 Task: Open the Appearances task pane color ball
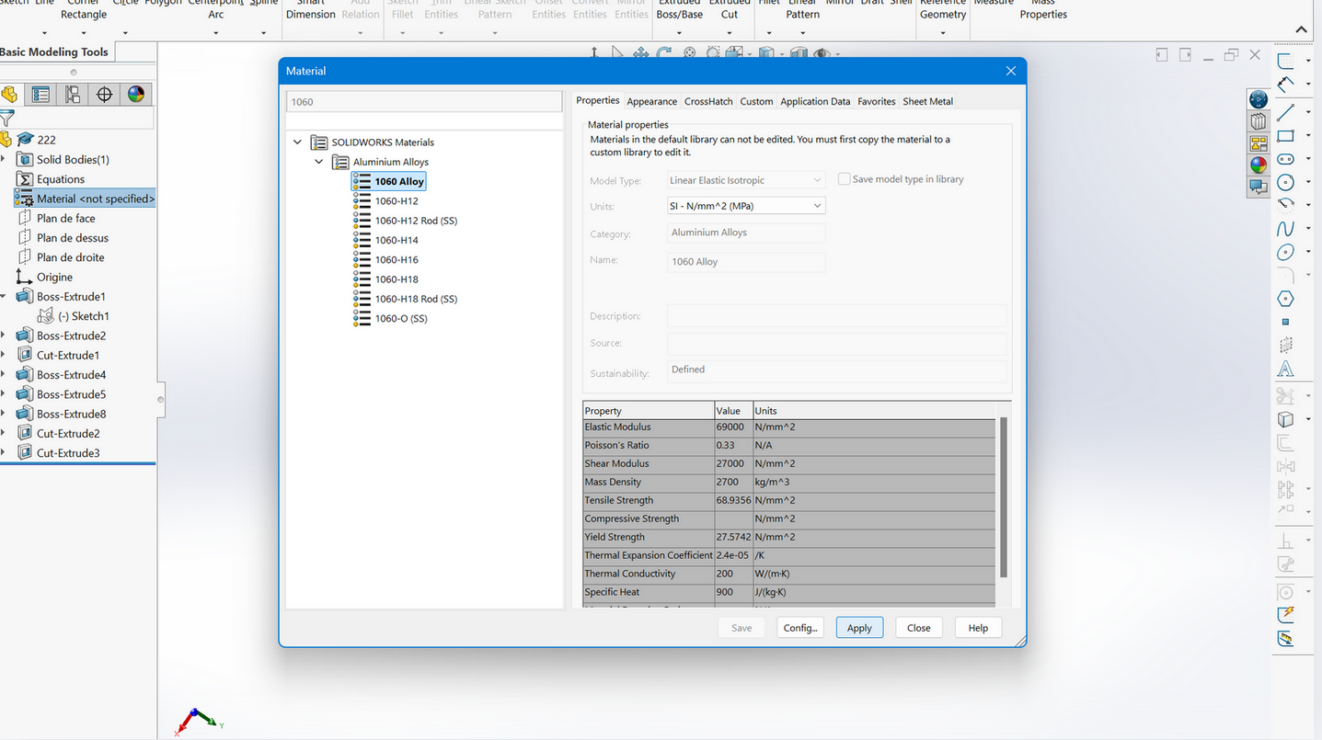[1259, 165]
